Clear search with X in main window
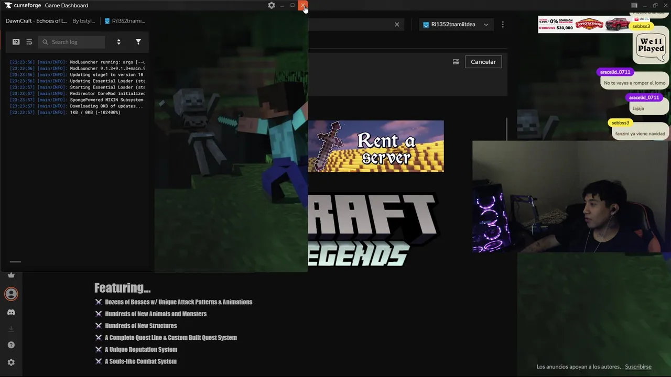The image size is (671, 377). [397, 25]
